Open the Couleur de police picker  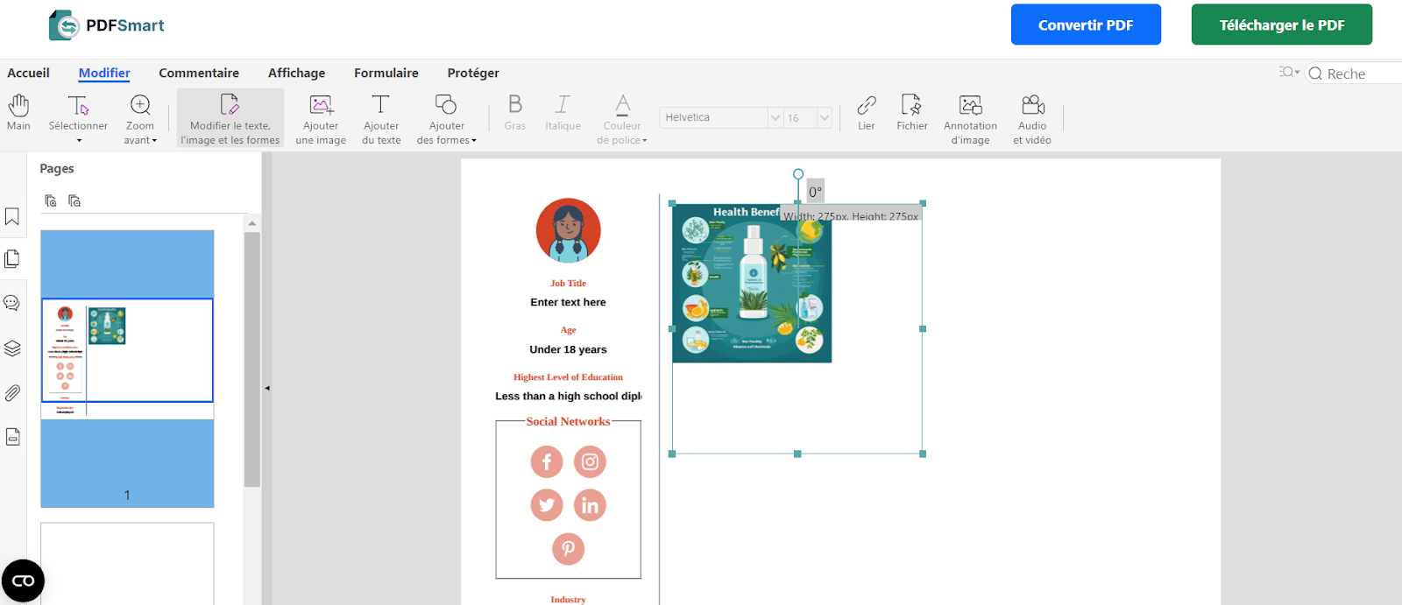[622, 119]
